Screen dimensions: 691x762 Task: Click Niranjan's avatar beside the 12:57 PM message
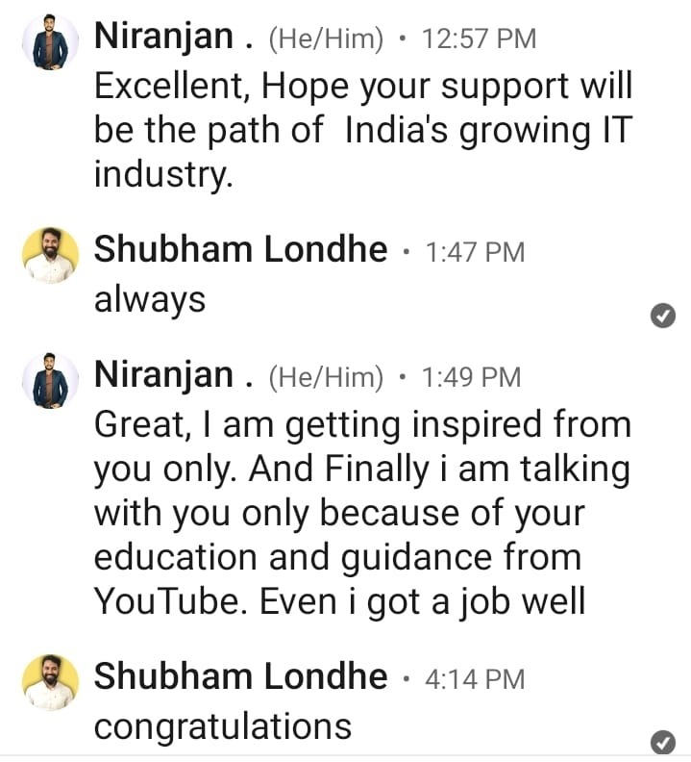(50, 44)
